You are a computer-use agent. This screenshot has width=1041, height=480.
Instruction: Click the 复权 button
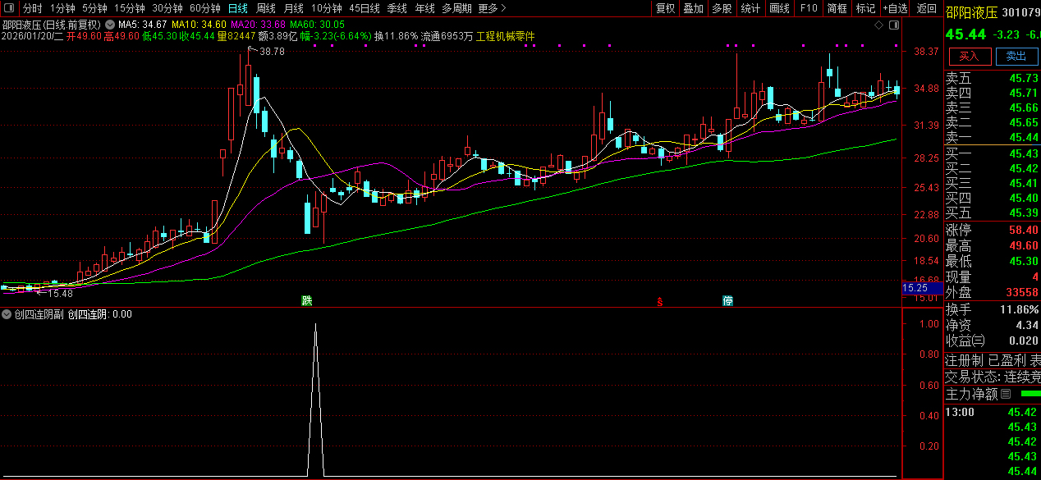pos(666,8)
